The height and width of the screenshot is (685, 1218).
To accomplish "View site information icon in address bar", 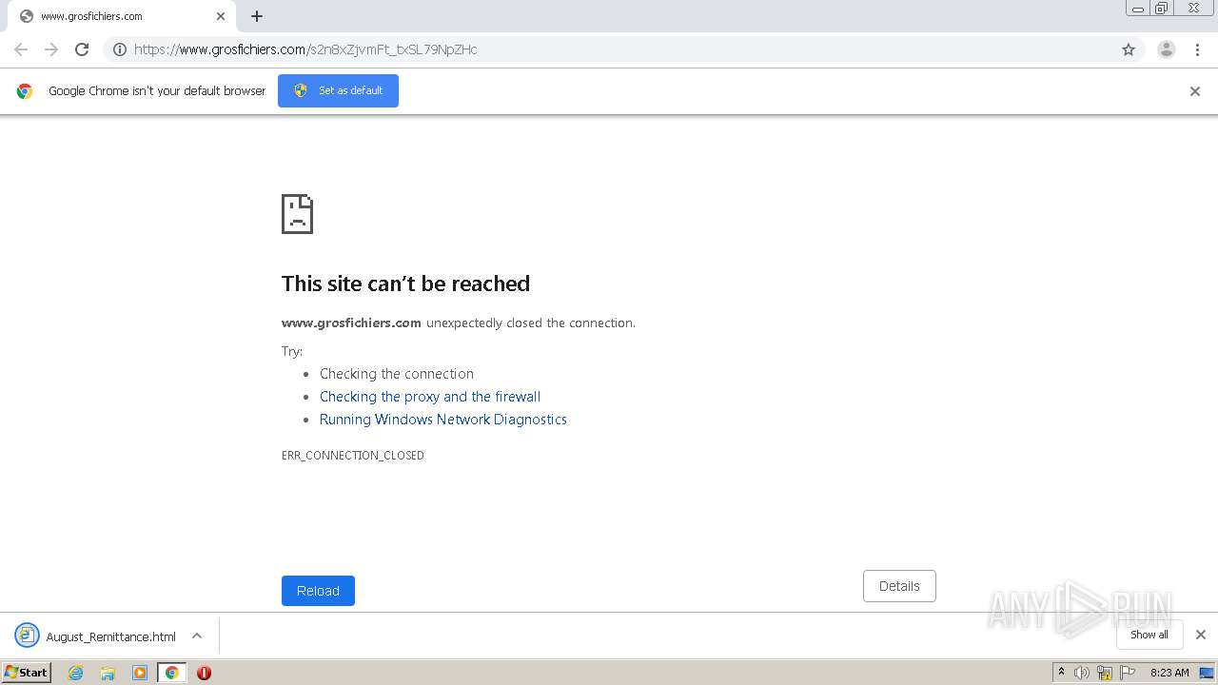I will 120,49.
